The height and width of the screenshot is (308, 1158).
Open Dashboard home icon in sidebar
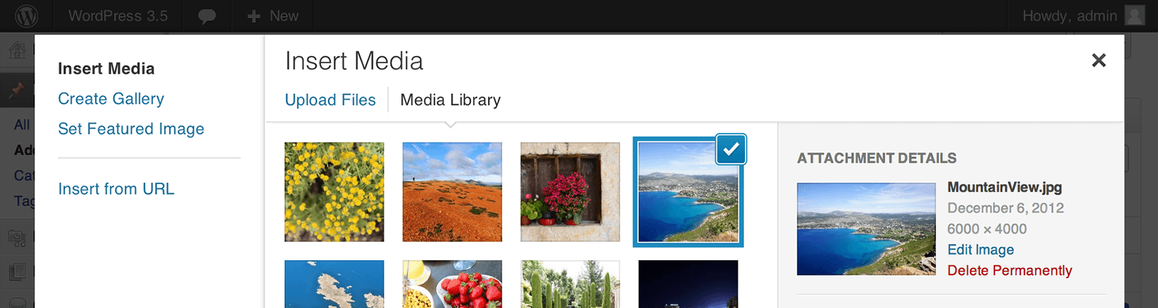click(17, 50)
